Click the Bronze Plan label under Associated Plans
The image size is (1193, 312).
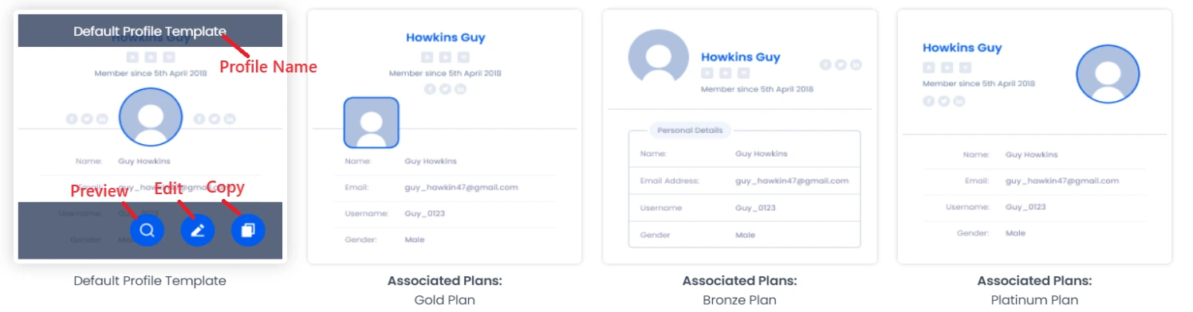pos(740,300)
